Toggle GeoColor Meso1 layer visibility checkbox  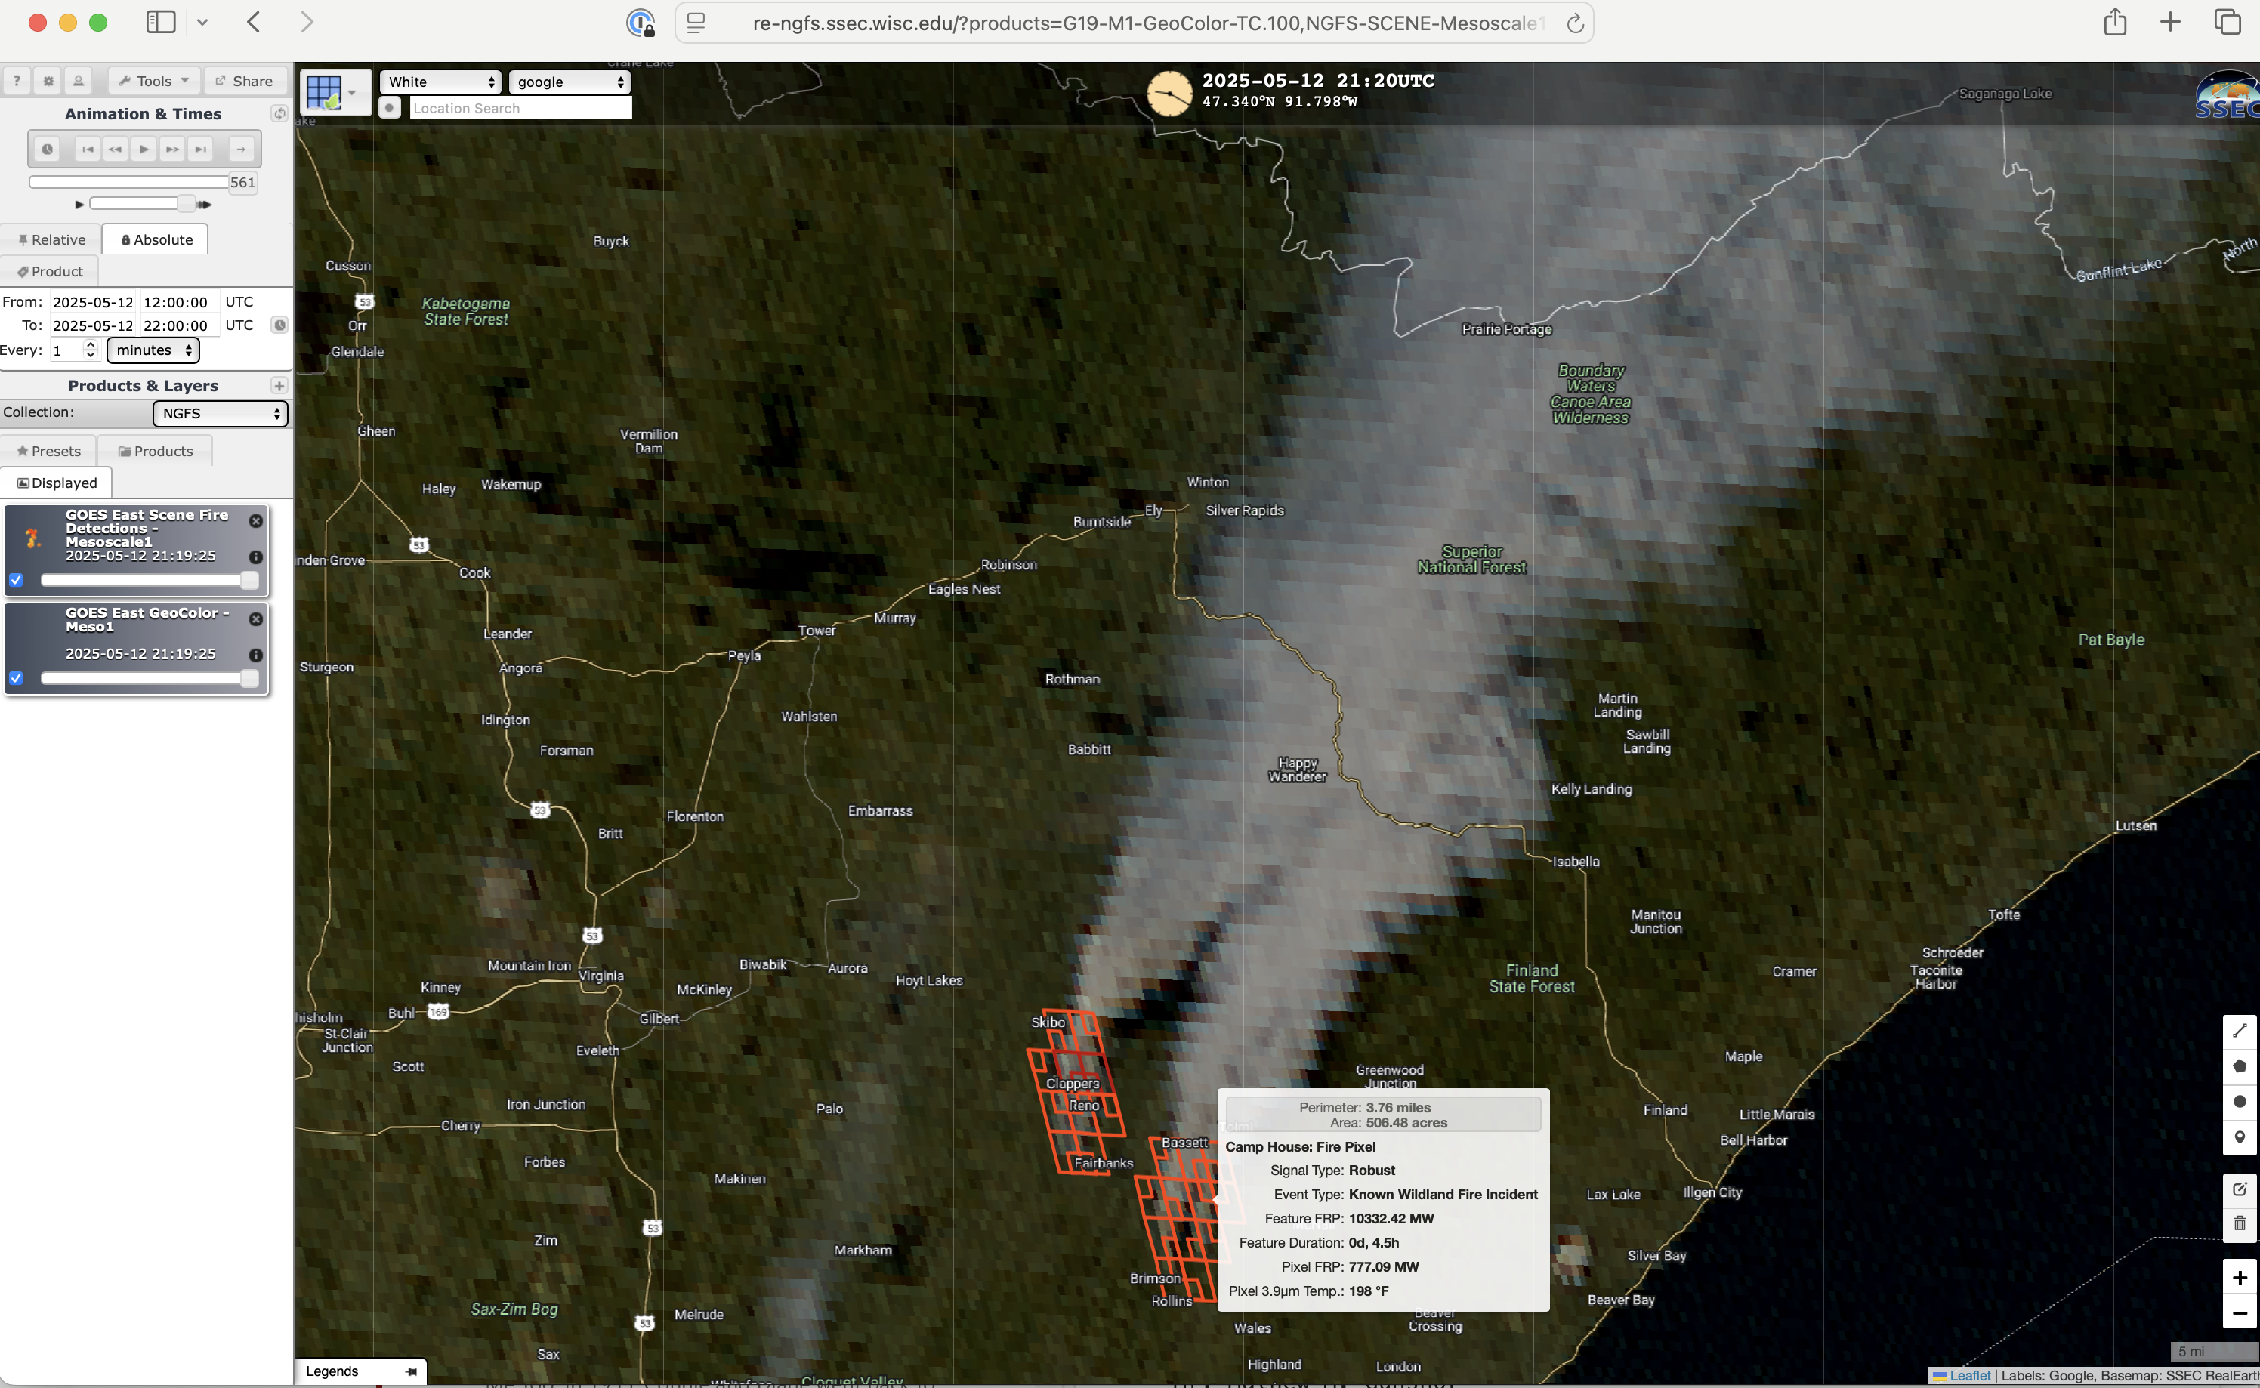[16, 678]
